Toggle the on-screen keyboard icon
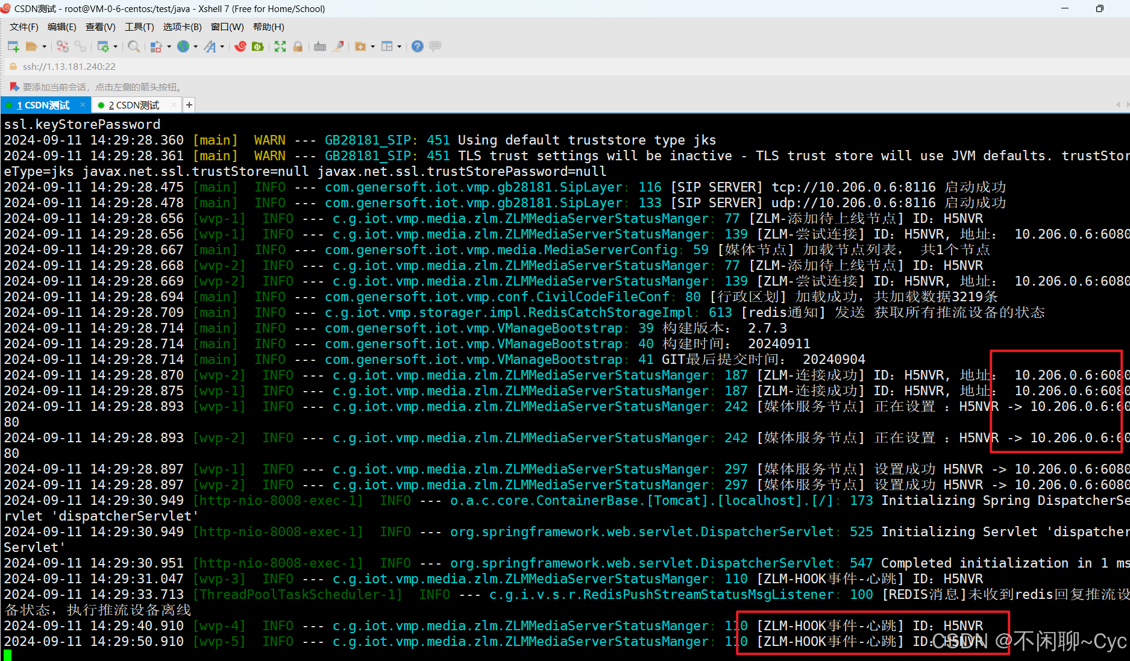The width and height of the screenshot is (1130, 661). [320, 46]
